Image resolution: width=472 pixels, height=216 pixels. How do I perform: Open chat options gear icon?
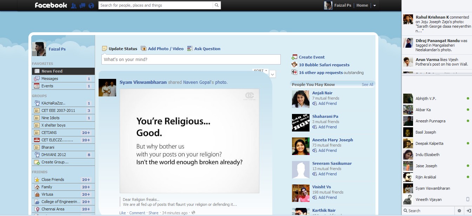pos(459,210)
